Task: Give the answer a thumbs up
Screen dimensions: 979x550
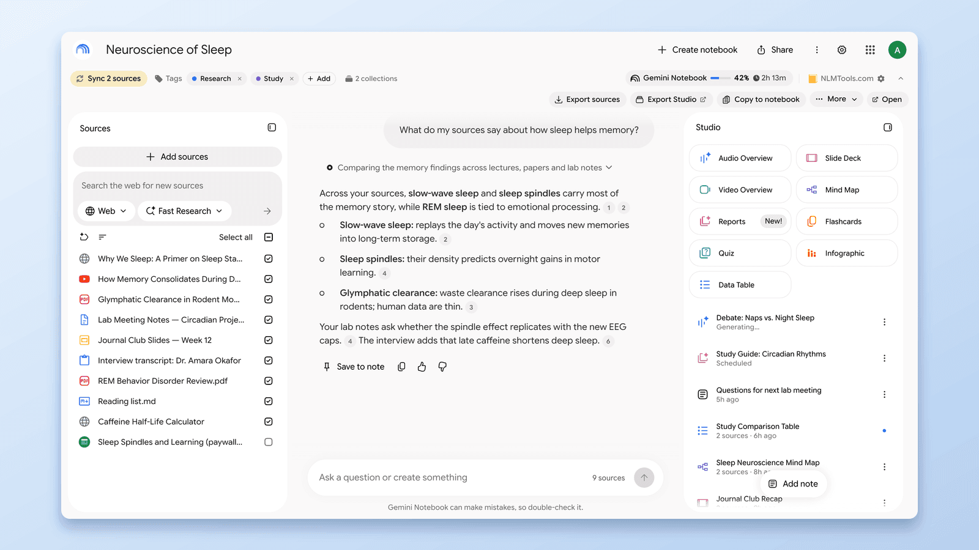Action: click(422, 367)
